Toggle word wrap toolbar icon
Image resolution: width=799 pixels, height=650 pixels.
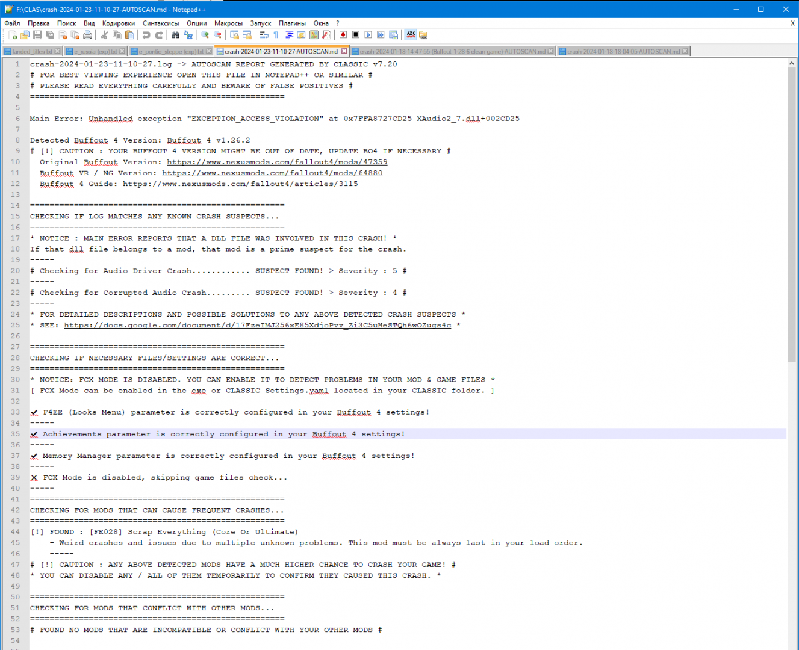coord(264,36)
